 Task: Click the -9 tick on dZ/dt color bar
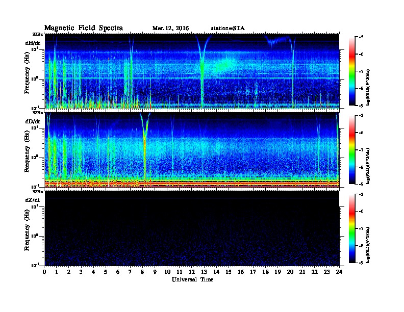[x=361, y=263]
